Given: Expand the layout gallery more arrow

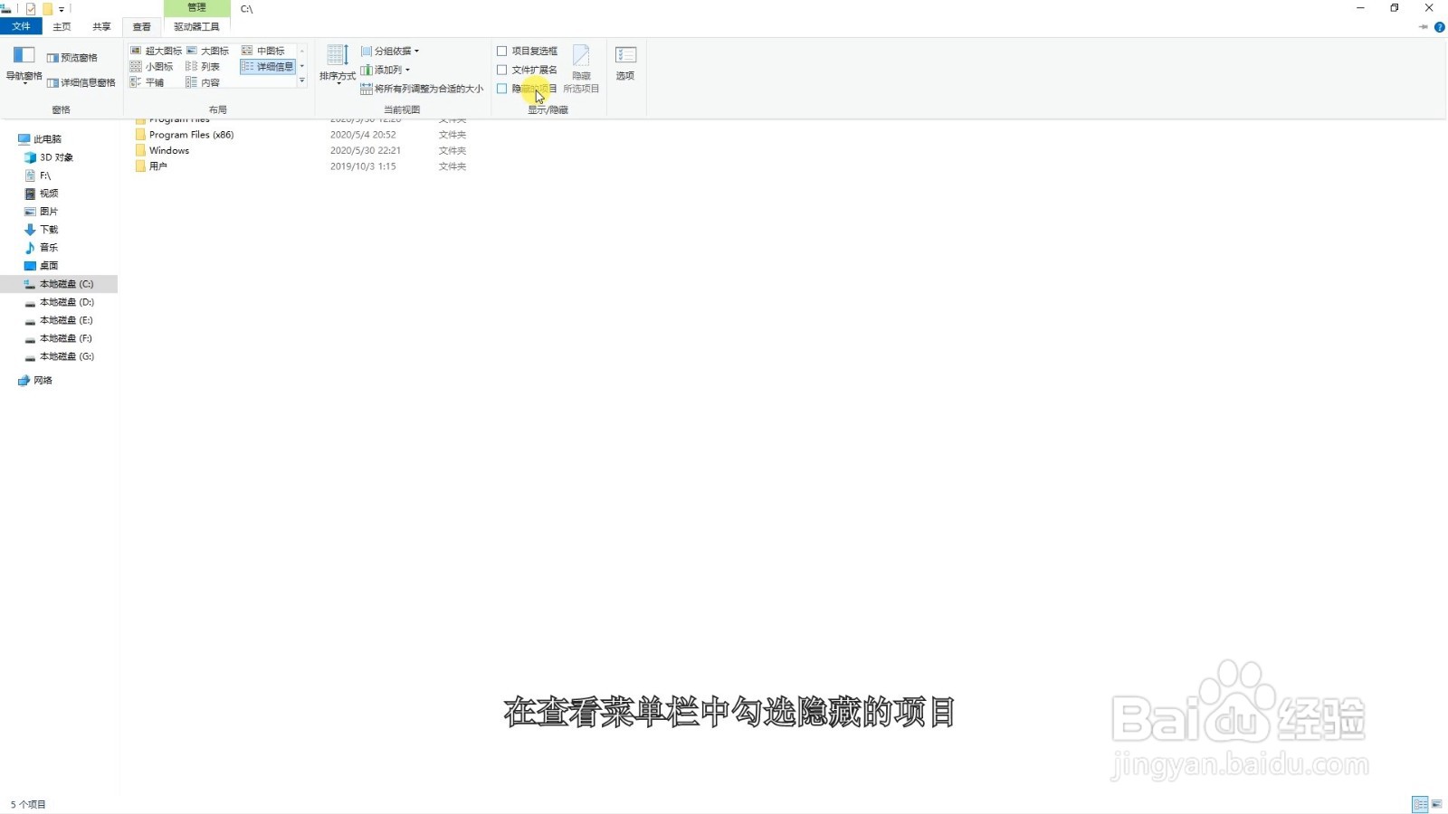Looking at the screenshot, I should click(302, 81).
